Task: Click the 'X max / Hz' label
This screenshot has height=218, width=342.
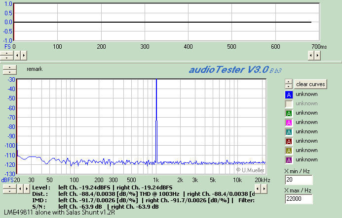Action: 298,190
